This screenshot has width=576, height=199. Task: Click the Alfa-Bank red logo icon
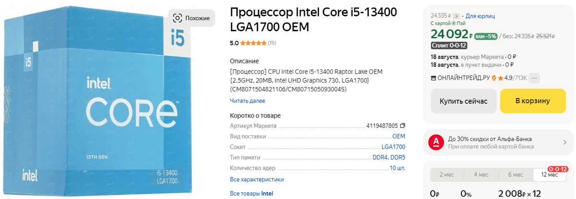pos(436,142)
